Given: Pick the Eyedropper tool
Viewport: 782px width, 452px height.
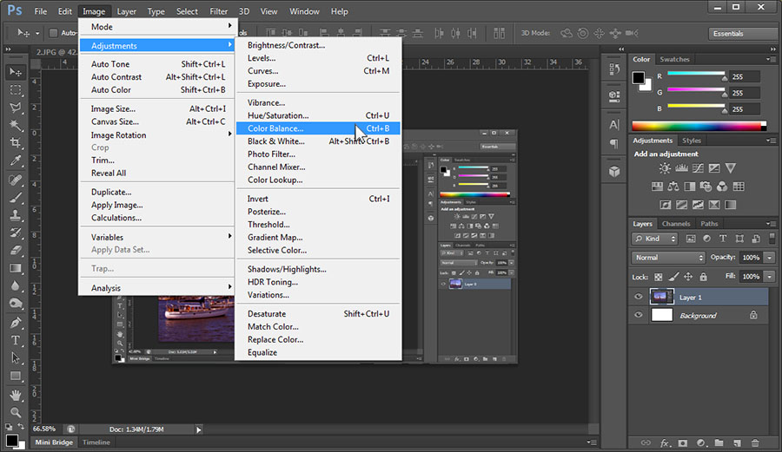Looking at the screenshot, I should coord(16,161).
